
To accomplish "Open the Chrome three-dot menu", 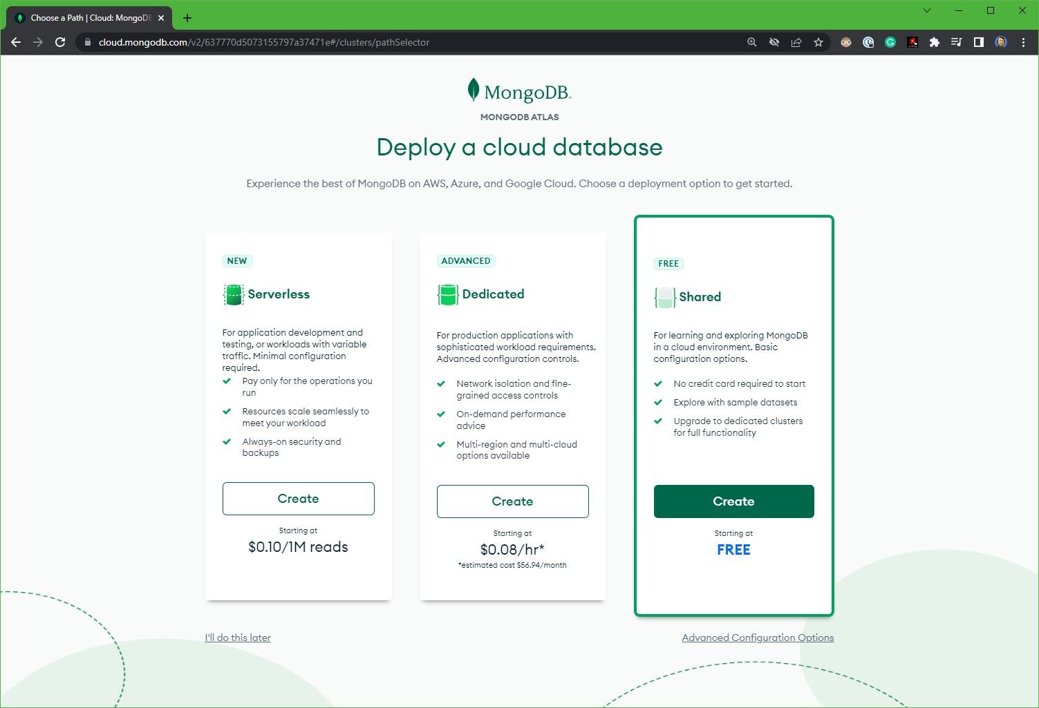I will (1024, 42).
